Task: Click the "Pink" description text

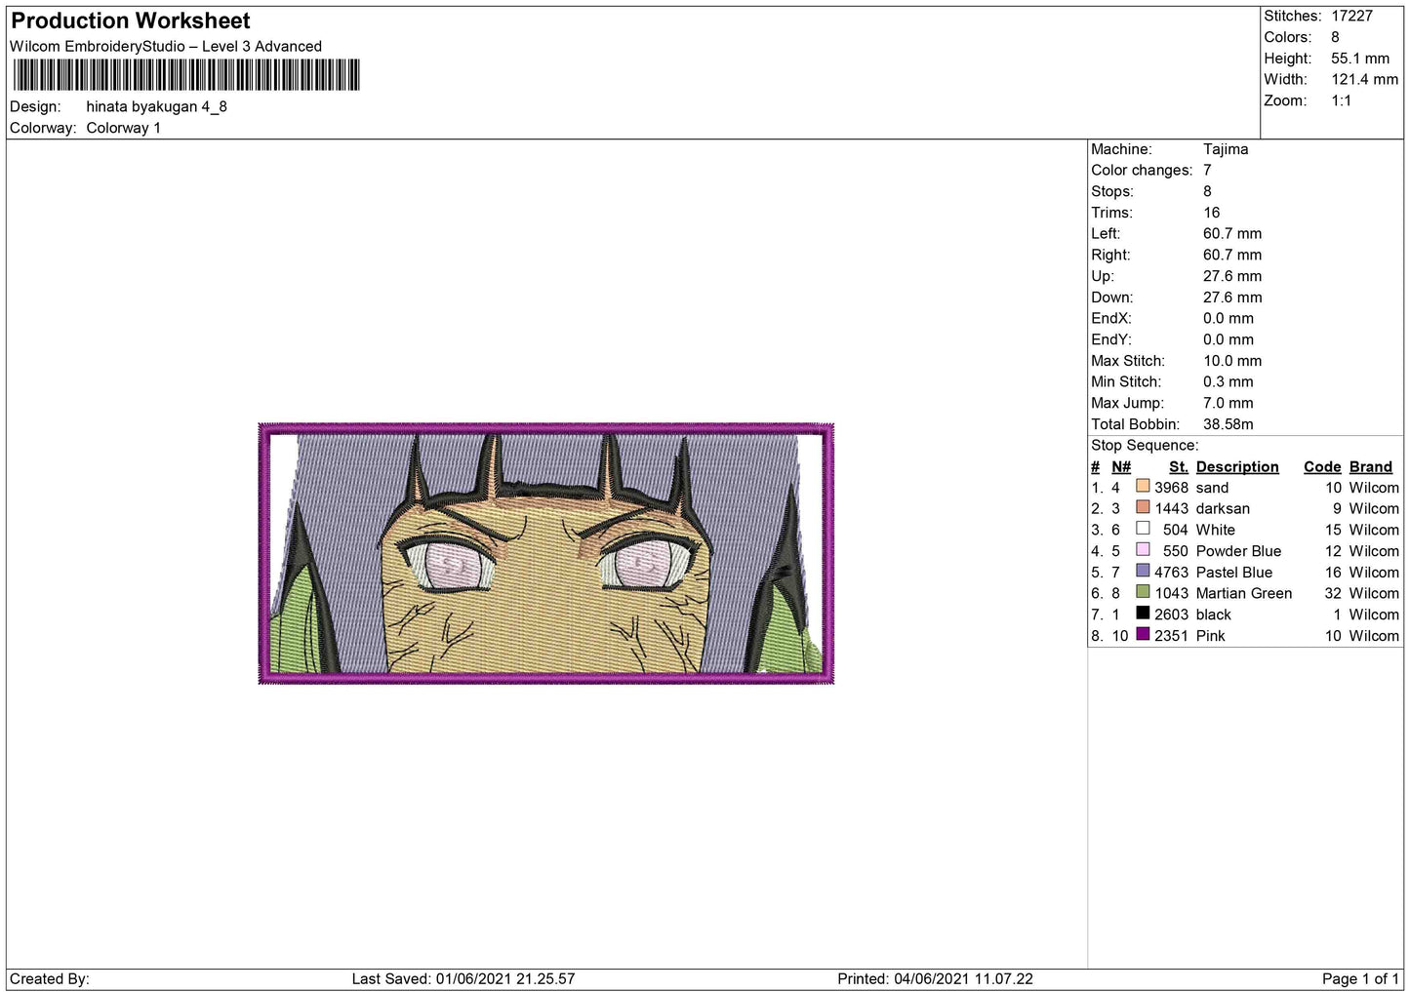Action: click(1211, 636)
